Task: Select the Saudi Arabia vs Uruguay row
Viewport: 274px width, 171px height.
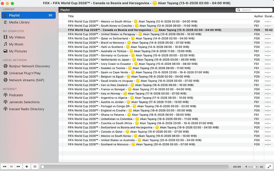Action: 166,81
